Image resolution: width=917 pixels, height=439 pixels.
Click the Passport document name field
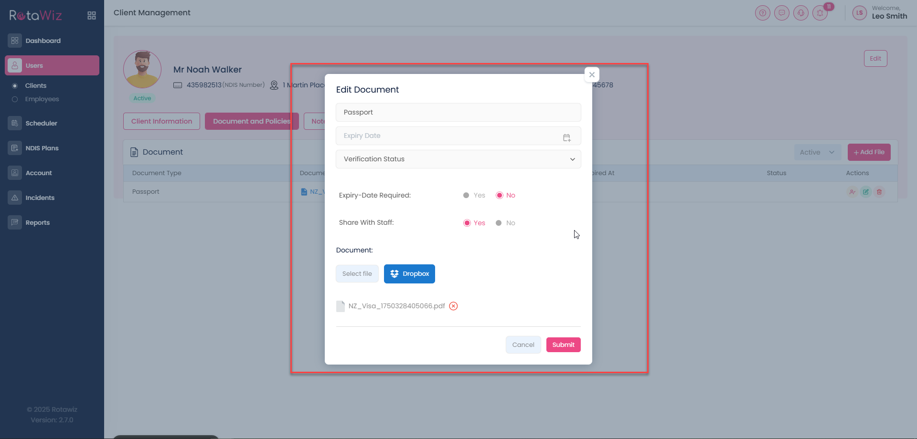point(458,112)
